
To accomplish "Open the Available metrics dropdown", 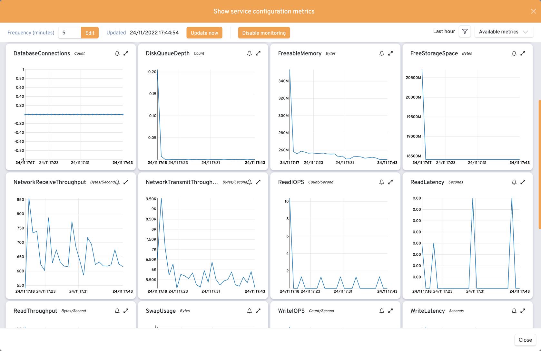I will tap(504, 32).
